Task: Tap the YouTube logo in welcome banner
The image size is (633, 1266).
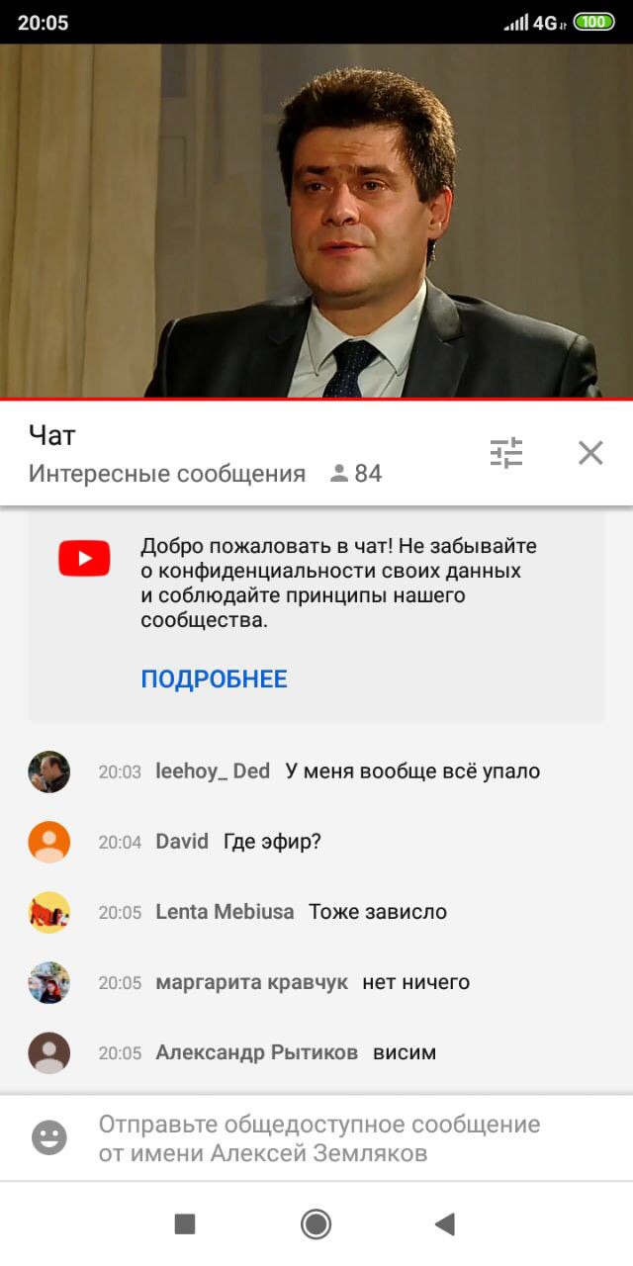Action: pos(84,559)
